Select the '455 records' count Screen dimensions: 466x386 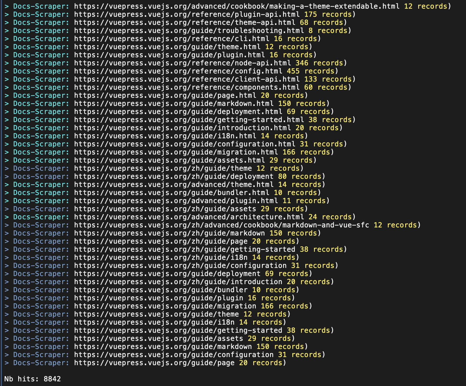point(311,71)
